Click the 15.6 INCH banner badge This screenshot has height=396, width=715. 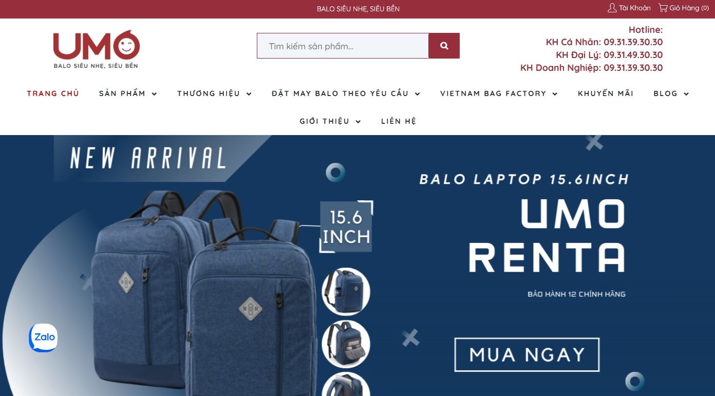pos(346,227)
